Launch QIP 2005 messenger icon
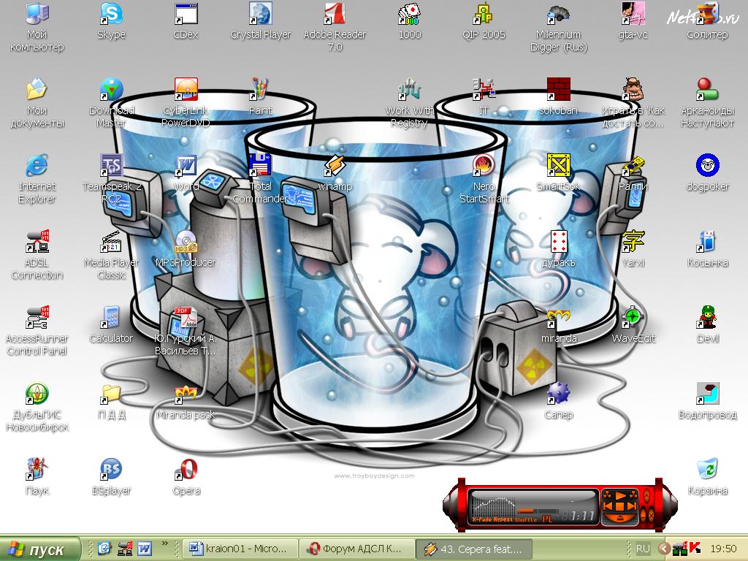The height and width of the screenshot is (561, 748). (484, 14)
